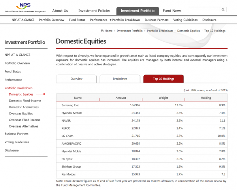Select the SK hynix row name
The image size is (237, 190).
click(x=67, y=159)
